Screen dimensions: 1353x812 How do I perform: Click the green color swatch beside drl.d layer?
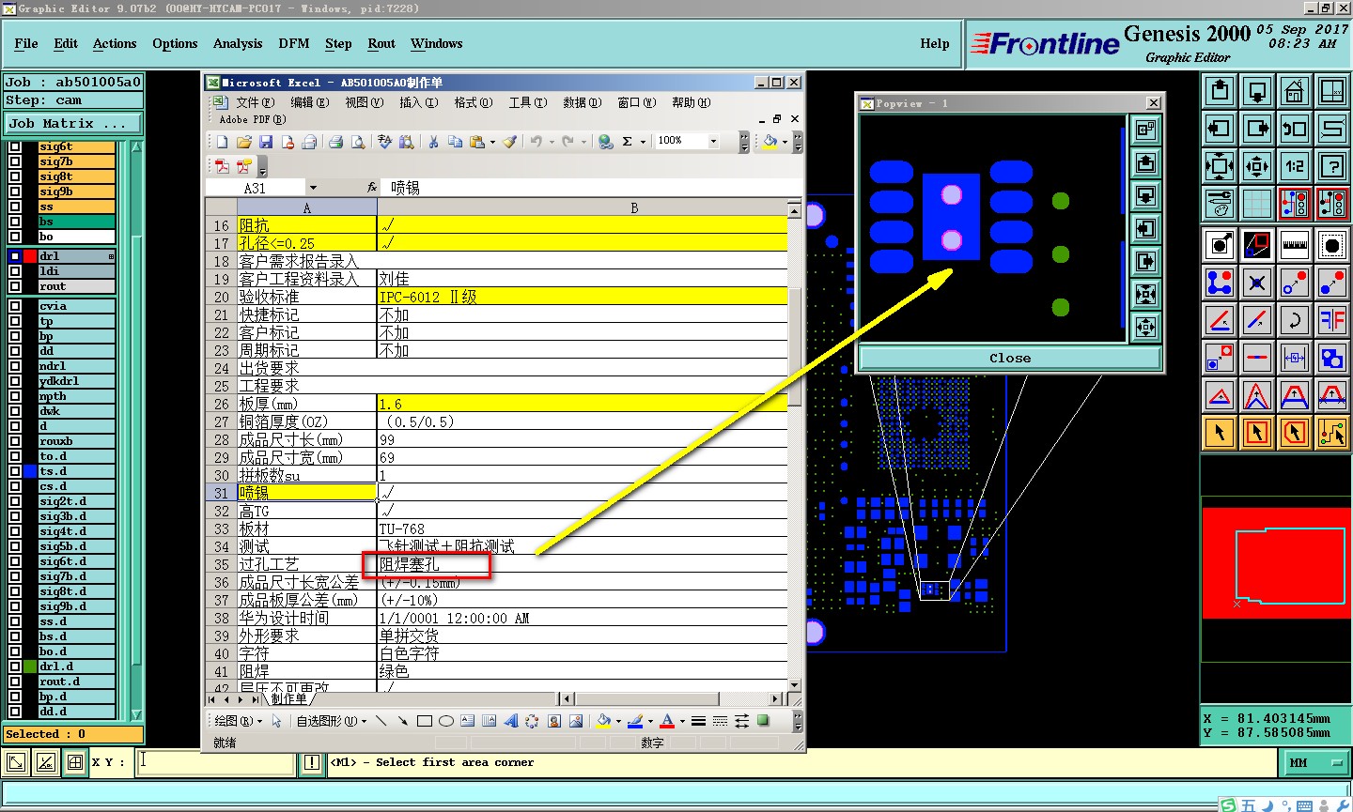pos(30,666)
